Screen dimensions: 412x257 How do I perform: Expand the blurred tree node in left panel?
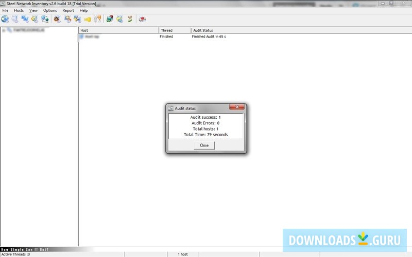pyautogui.click(x=4, y=30)
